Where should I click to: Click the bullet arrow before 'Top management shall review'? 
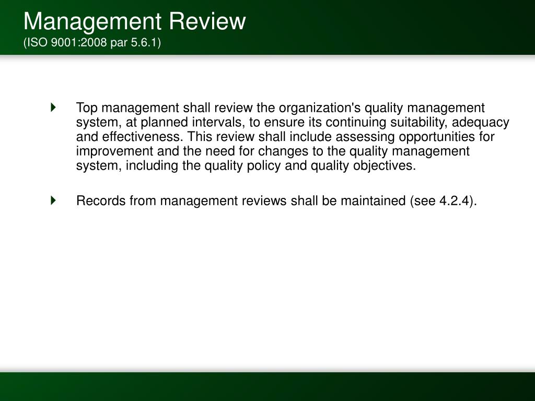(53, 107)
